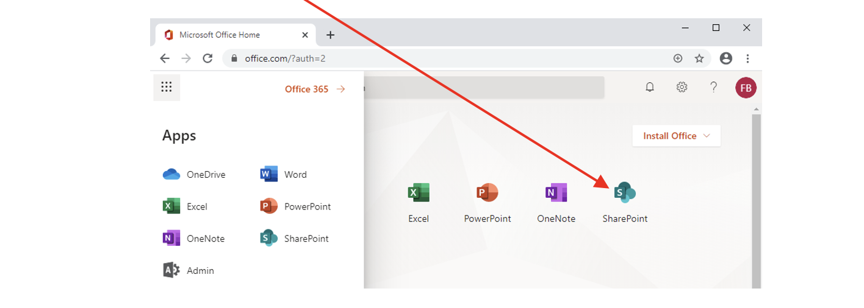Screen dimensions: 864x308
Task: Open the OneNote tile on the home page
Action: (x=556, y=202)
